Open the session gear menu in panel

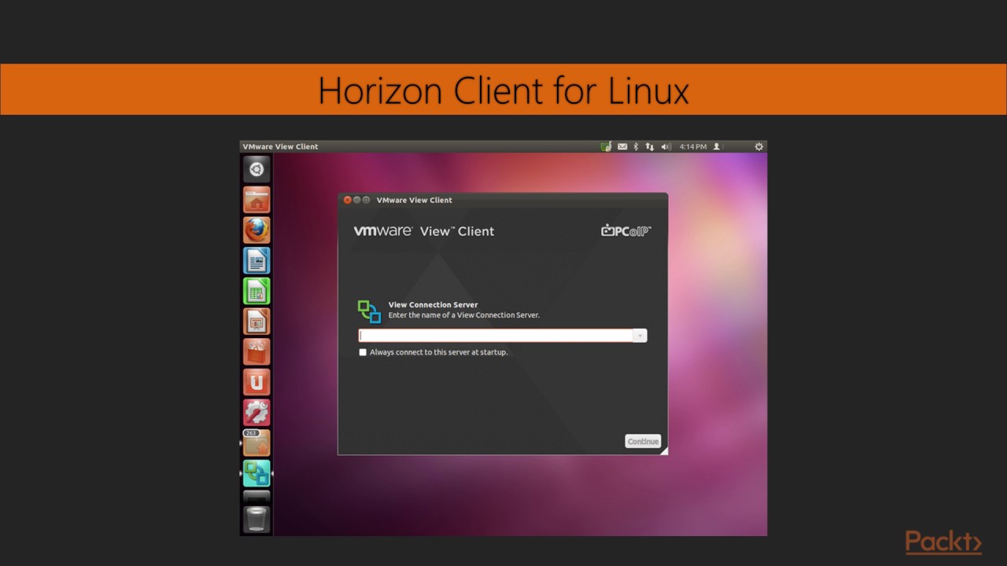pos(758,146)
